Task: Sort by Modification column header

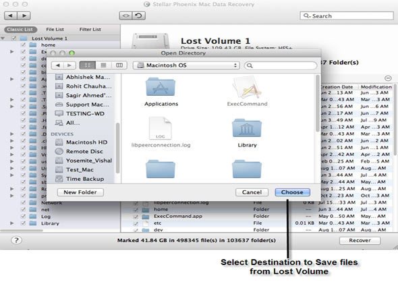Action: click(376, 87)
